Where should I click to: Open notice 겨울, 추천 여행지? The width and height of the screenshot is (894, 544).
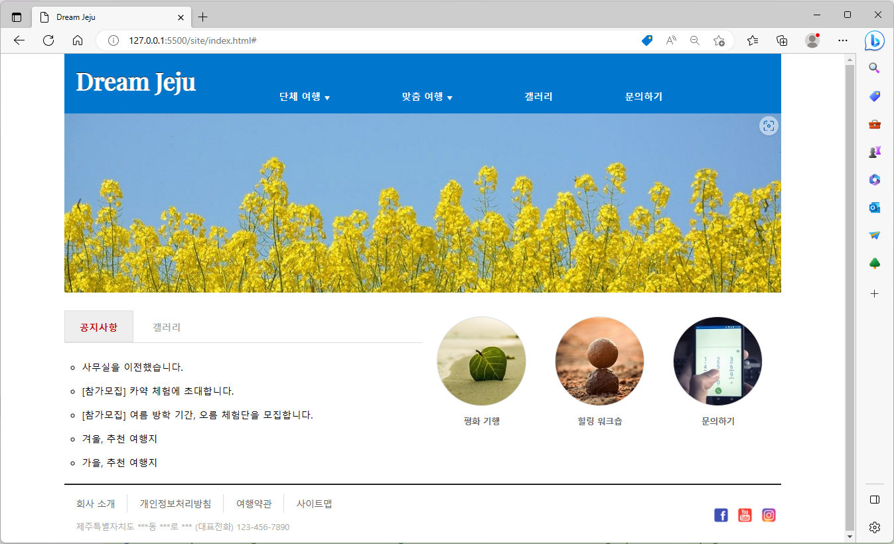[x=119, y=439]
